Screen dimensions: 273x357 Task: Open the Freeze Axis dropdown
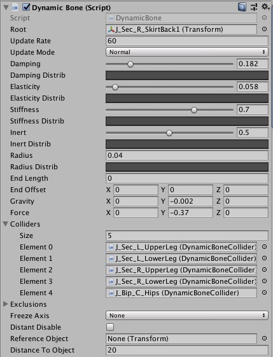click(187, 316)
